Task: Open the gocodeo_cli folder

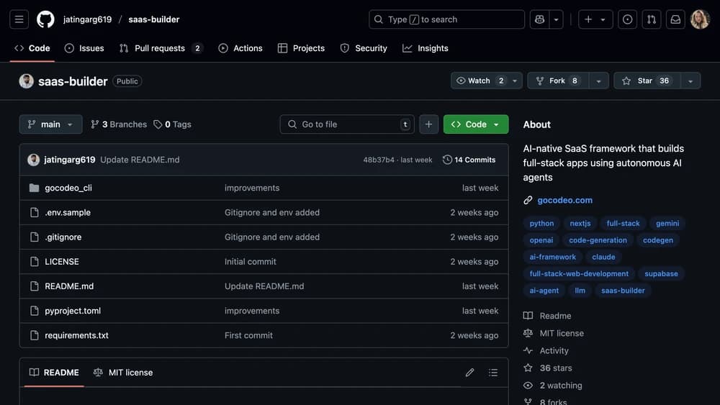Action: (x=68, y=188)
